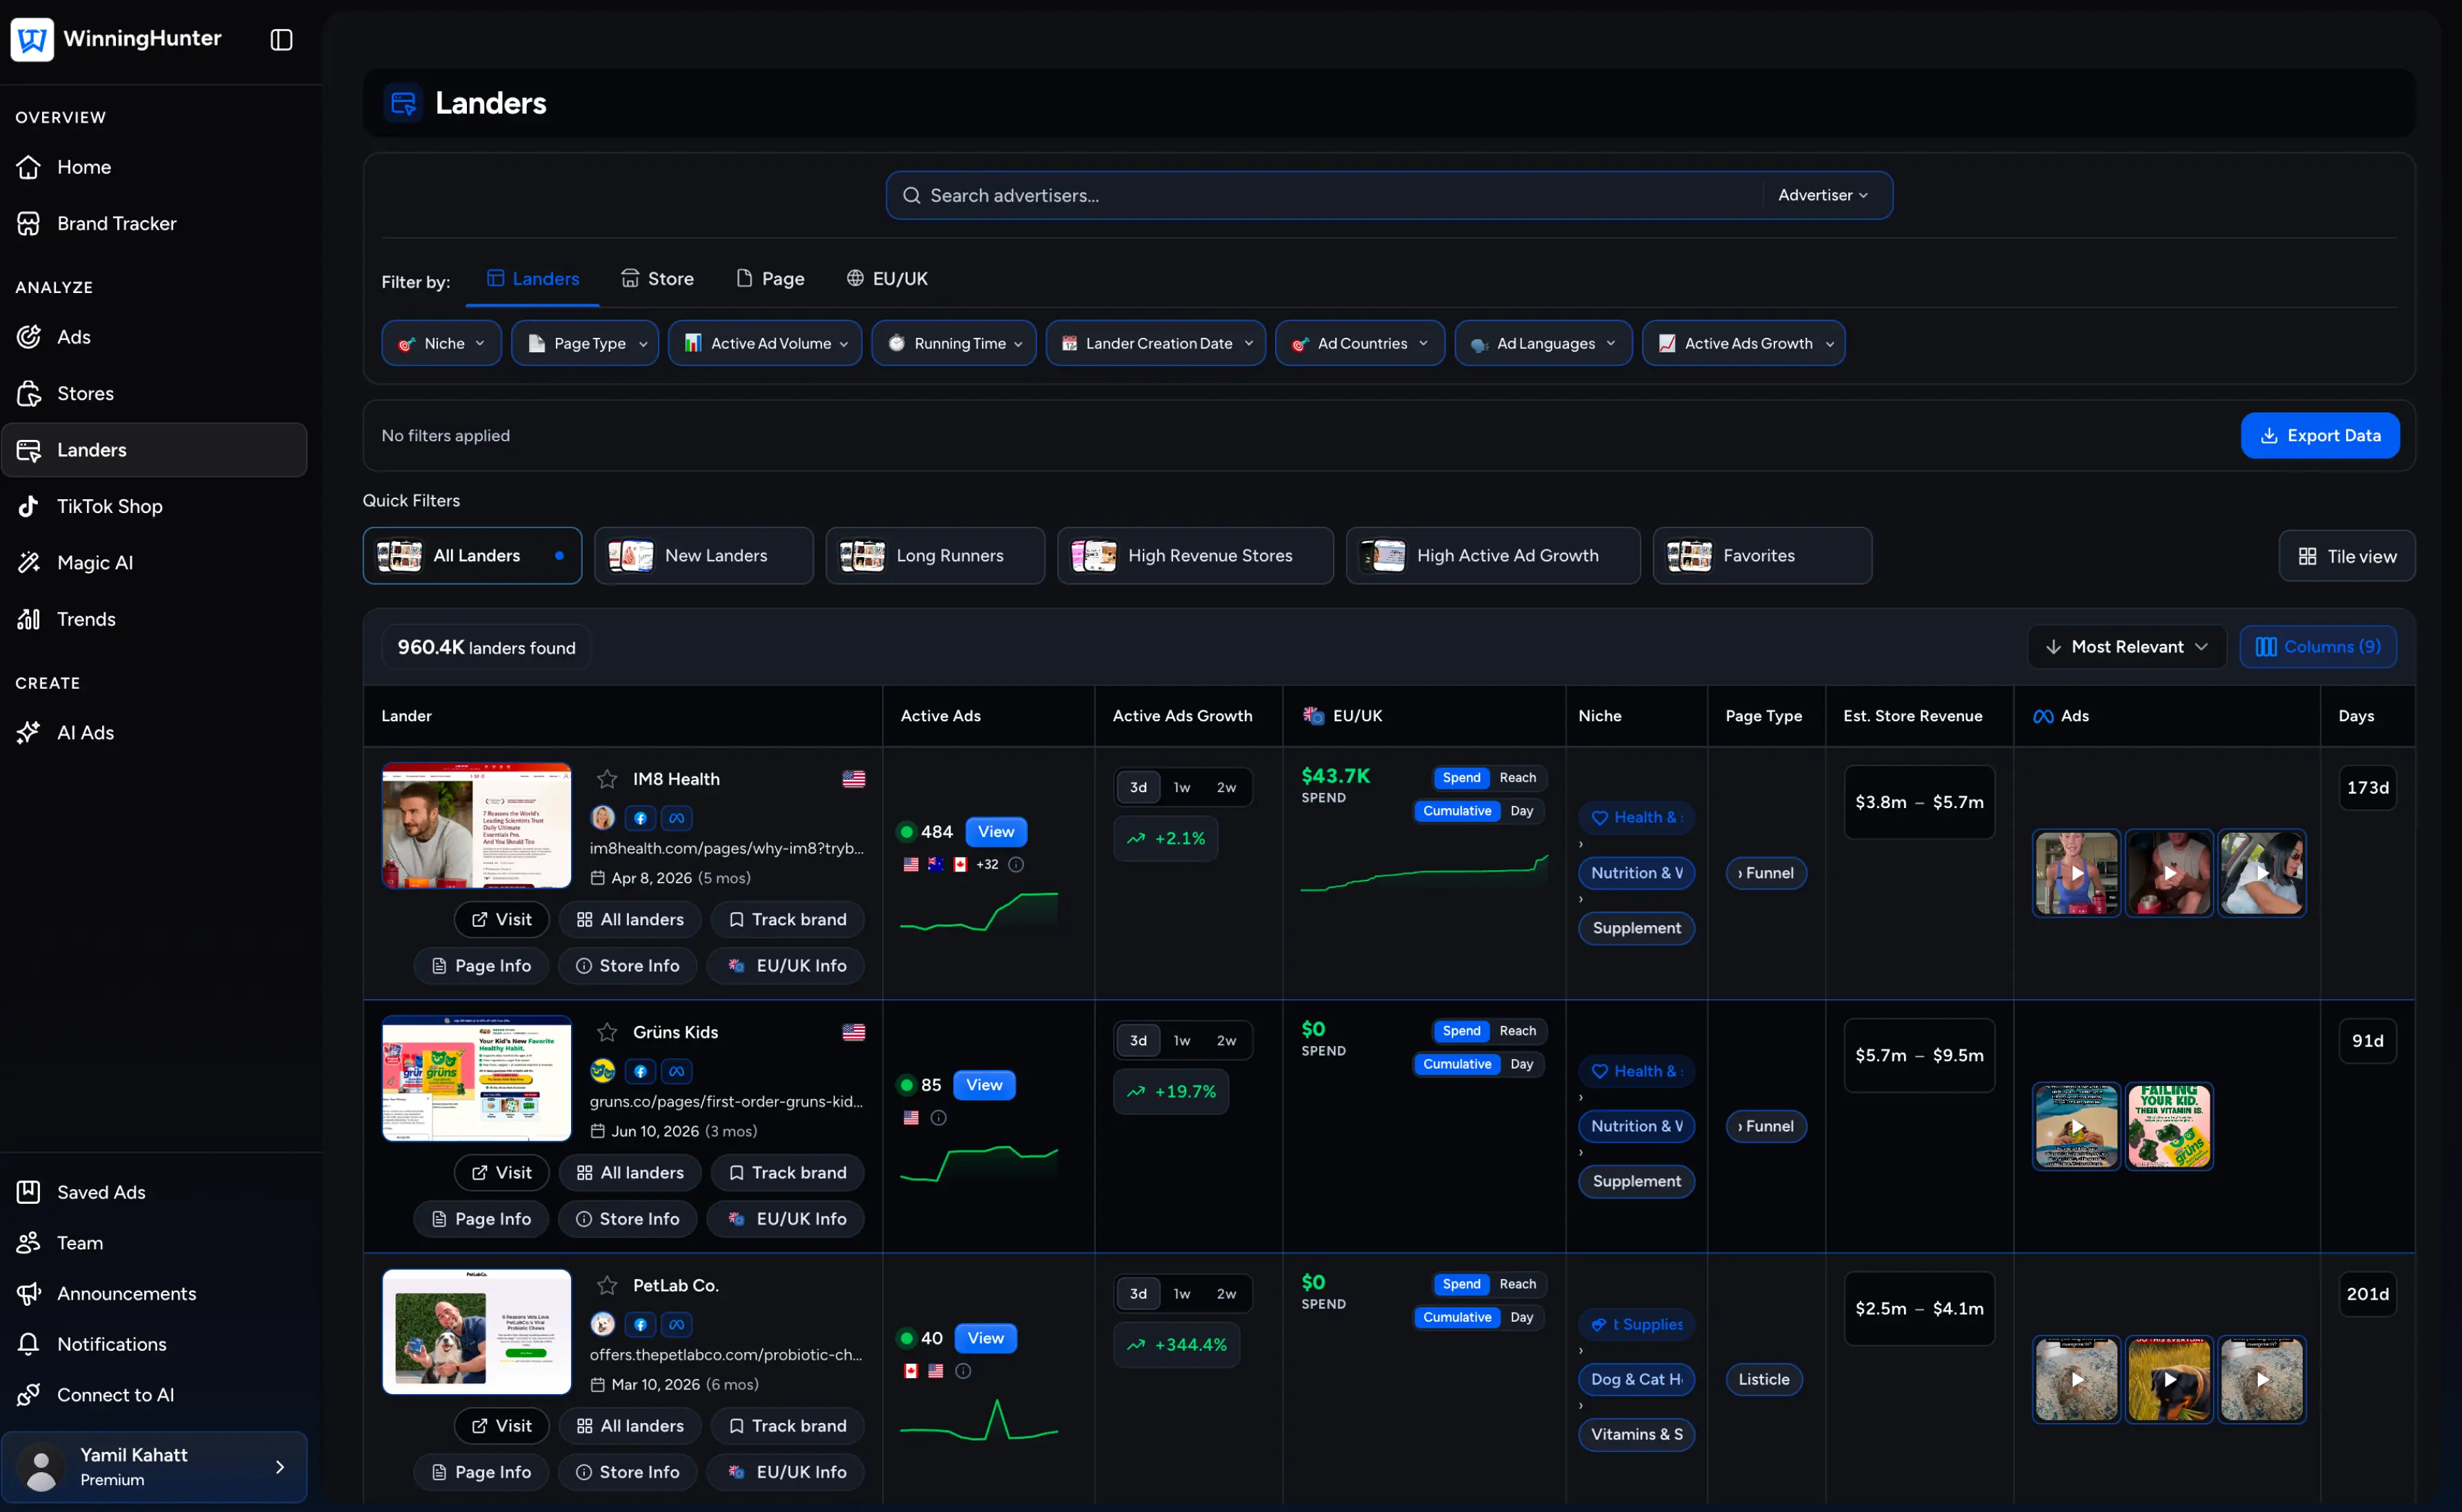Open the Niche filter dropdown
Screen dimensions: 2462x1512
pos(441,343)
